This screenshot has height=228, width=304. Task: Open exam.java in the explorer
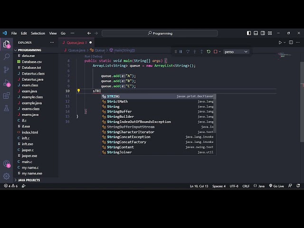(29, 91)
